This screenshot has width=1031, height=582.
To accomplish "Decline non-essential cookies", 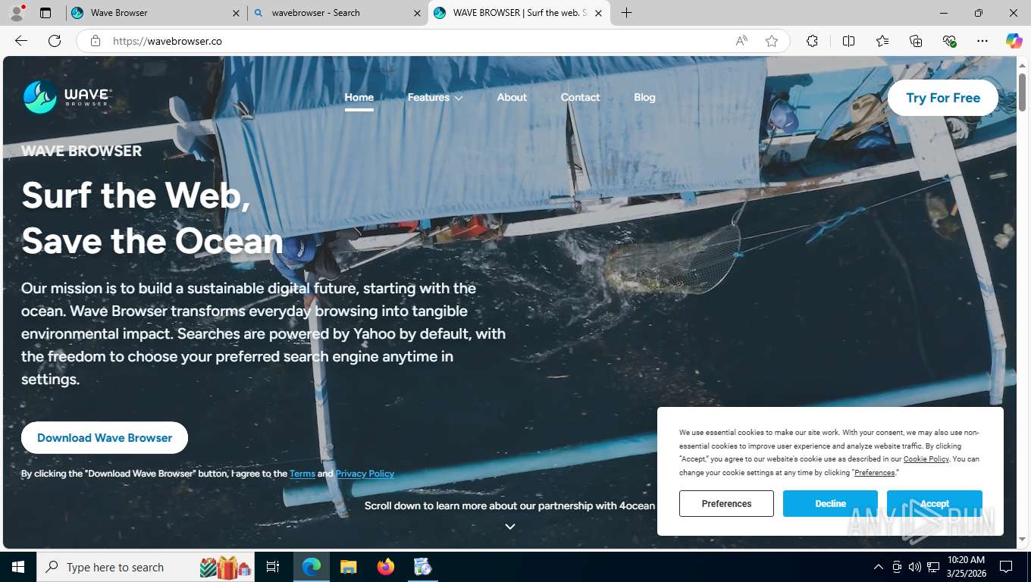I will coord(830,503).
